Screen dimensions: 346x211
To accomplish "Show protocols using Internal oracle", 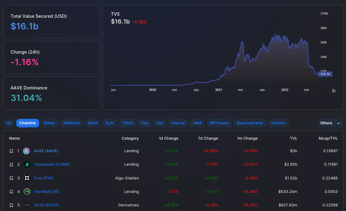I will [178, 123].
